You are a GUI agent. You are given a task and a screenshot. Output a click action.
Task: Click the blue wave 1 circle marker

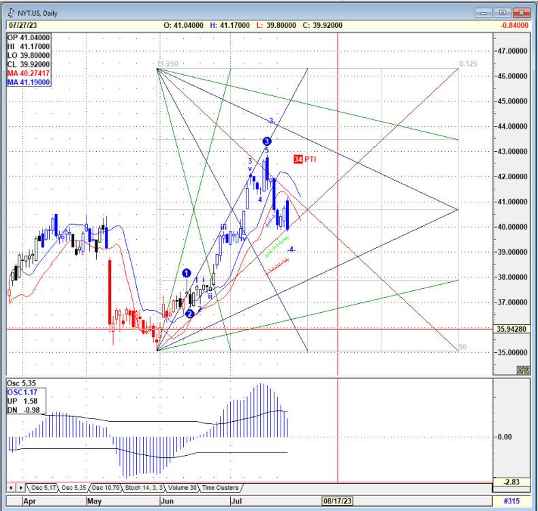pyautogui.click(x=187, y=273)
